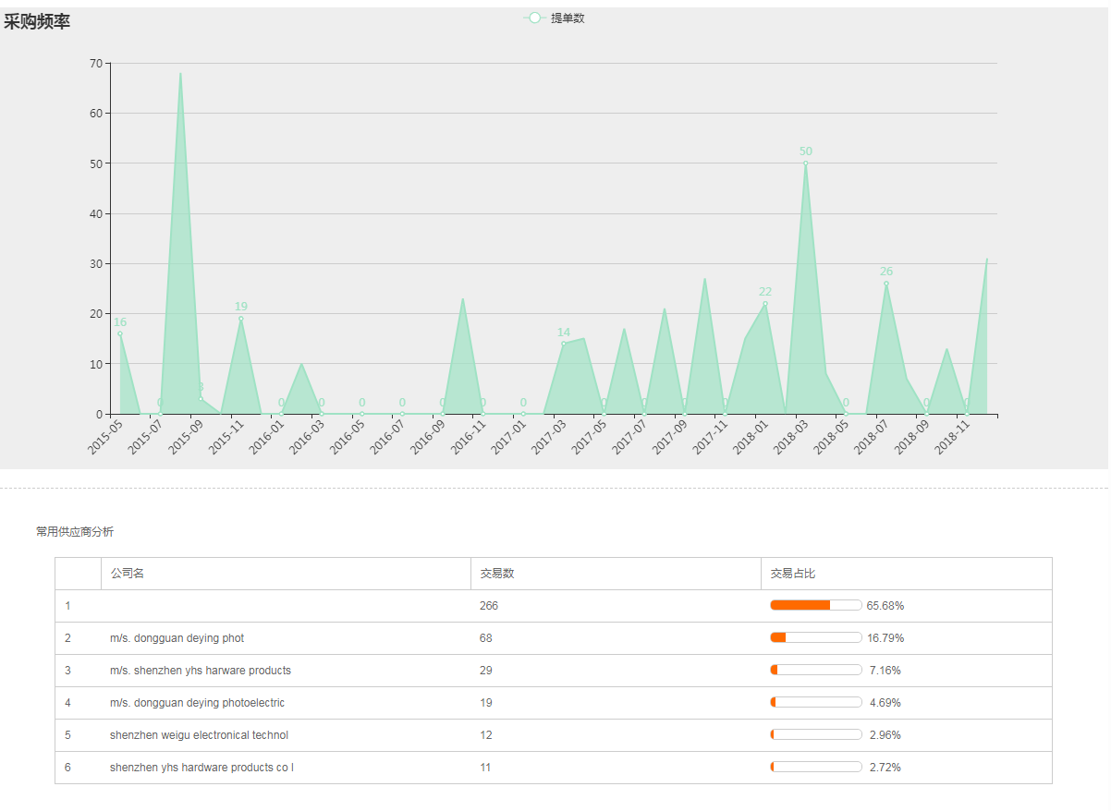Click the 2018-07 x-axis label

(872, 436)
